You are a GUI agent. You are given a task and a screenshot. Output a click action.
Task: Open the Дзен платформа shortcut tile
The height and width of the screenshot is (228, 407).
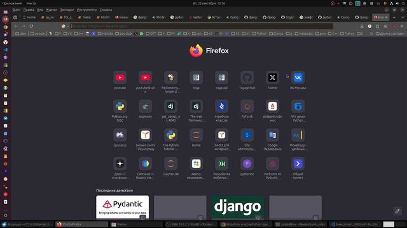(x=120, y=163)
